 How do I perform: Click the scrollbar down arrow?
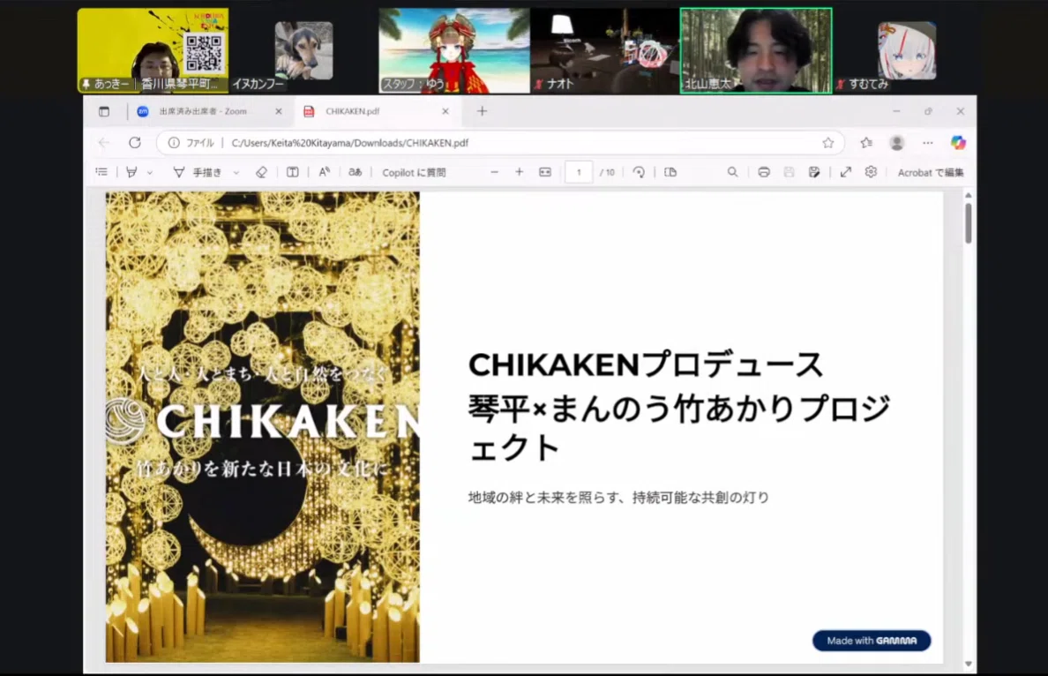click(x=969, y=664)
